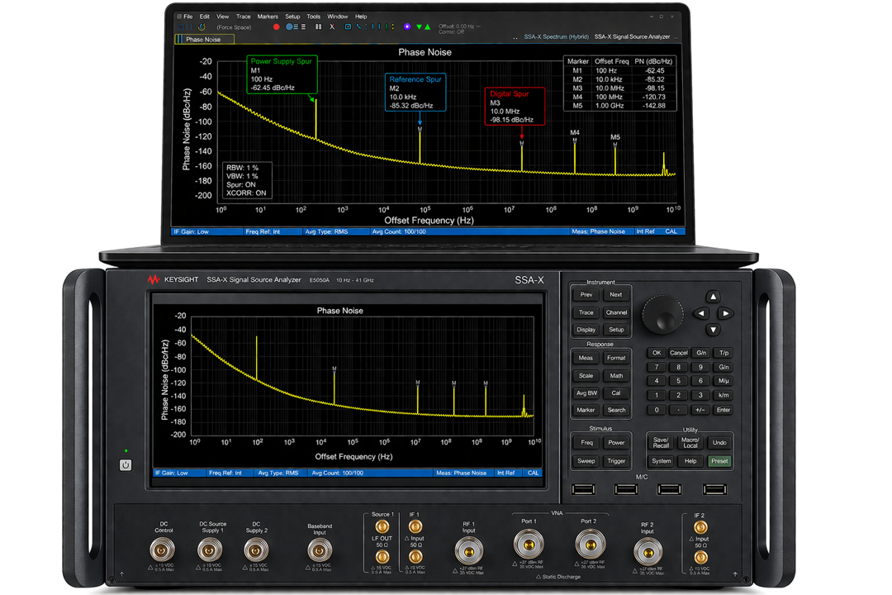Click the green down-pointing triangle toolbar icon

420,26
